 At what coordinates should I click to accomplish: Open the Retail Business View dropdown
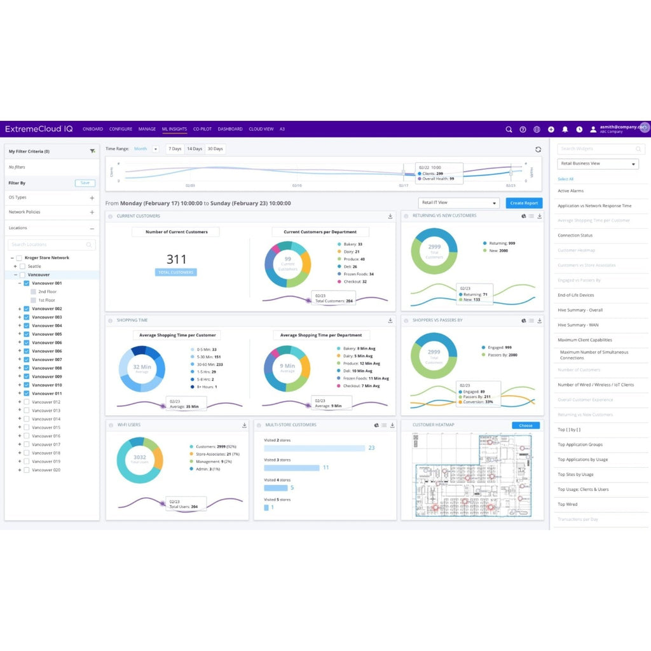pos(598,164)
